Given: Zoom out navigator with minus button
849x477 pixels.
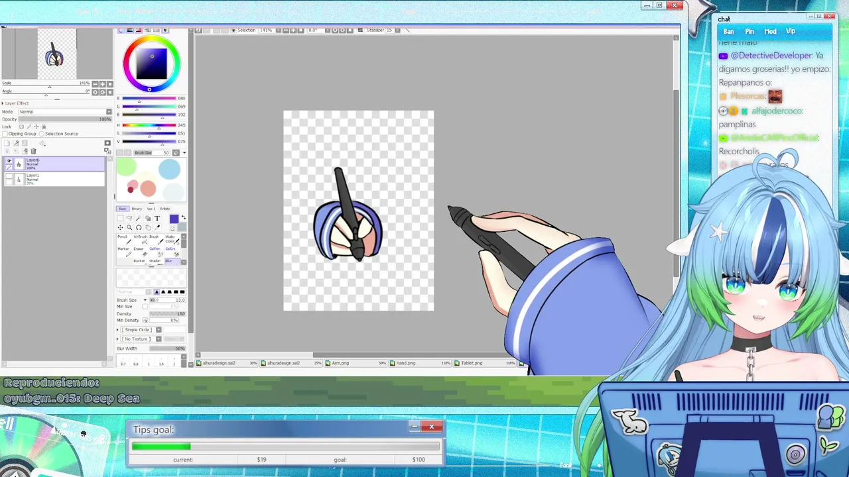Looking at the screenshot, I should pyautogui.click(x=95, y=84).
